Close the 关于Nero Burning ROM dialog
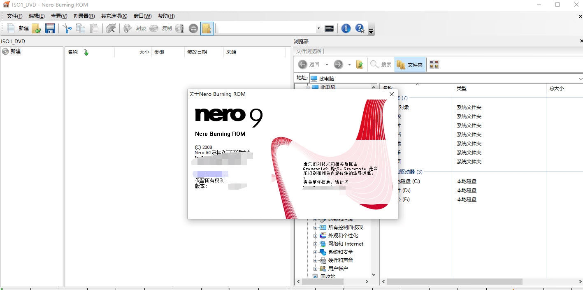This screenshot has height=290, width=583. (x=392, y=94)
